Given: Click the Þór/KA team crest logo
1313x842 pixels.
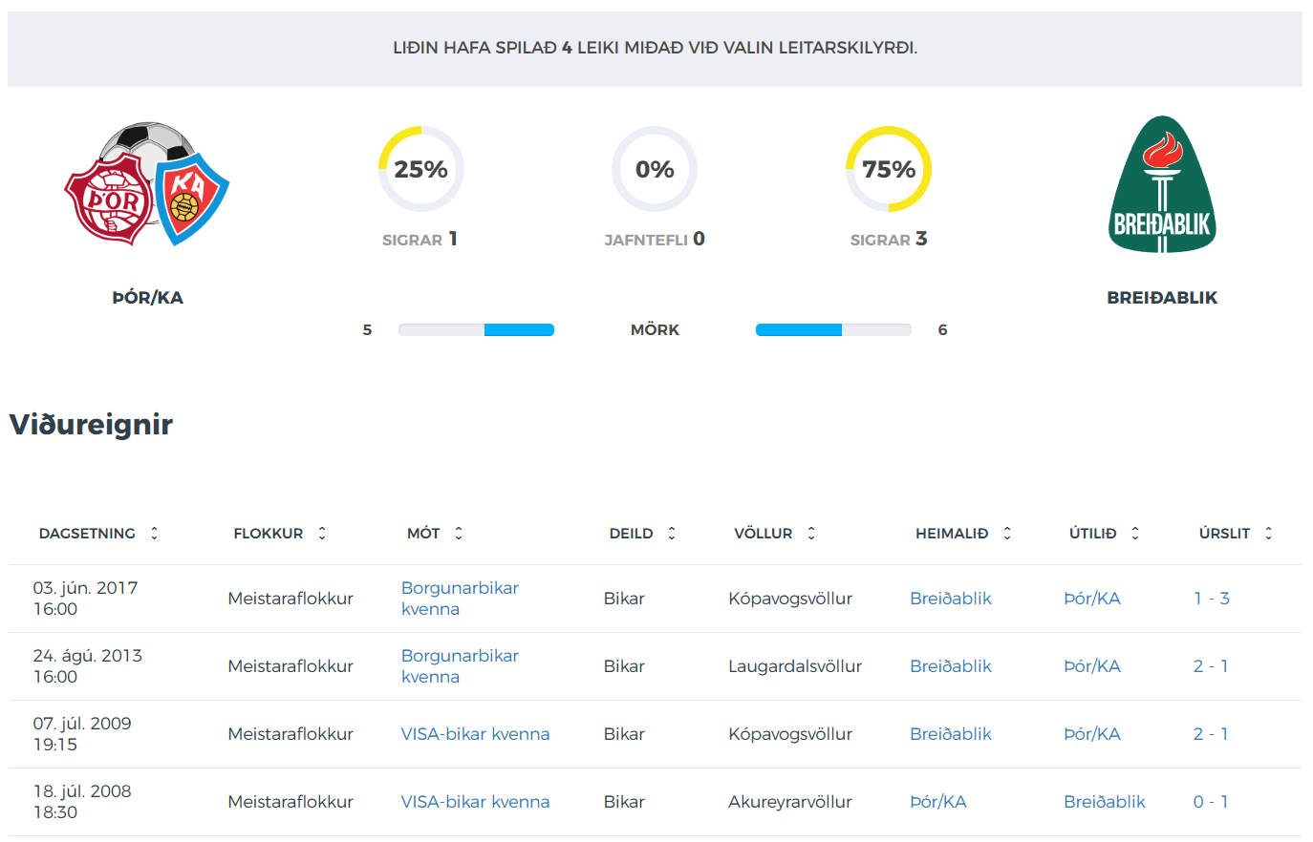Looking at the screenshot, I should click(147, 184).
